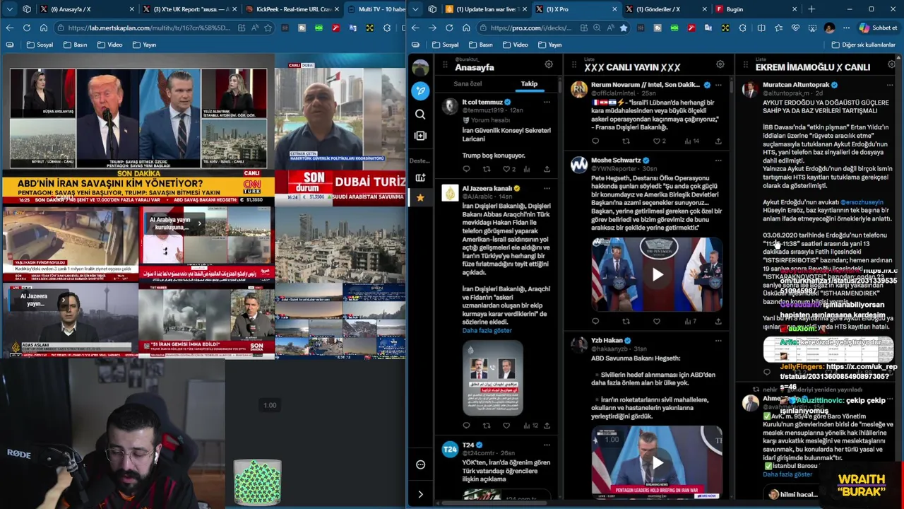Click the Sohbet et Copilot button
Viewport: 904px width, 509px height.
pos(878,28)
